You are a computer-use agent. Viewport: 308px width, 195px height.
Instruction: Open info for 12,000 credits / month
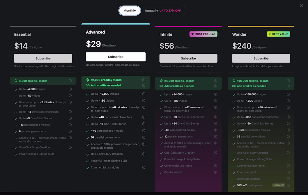[x=144, y=80]
